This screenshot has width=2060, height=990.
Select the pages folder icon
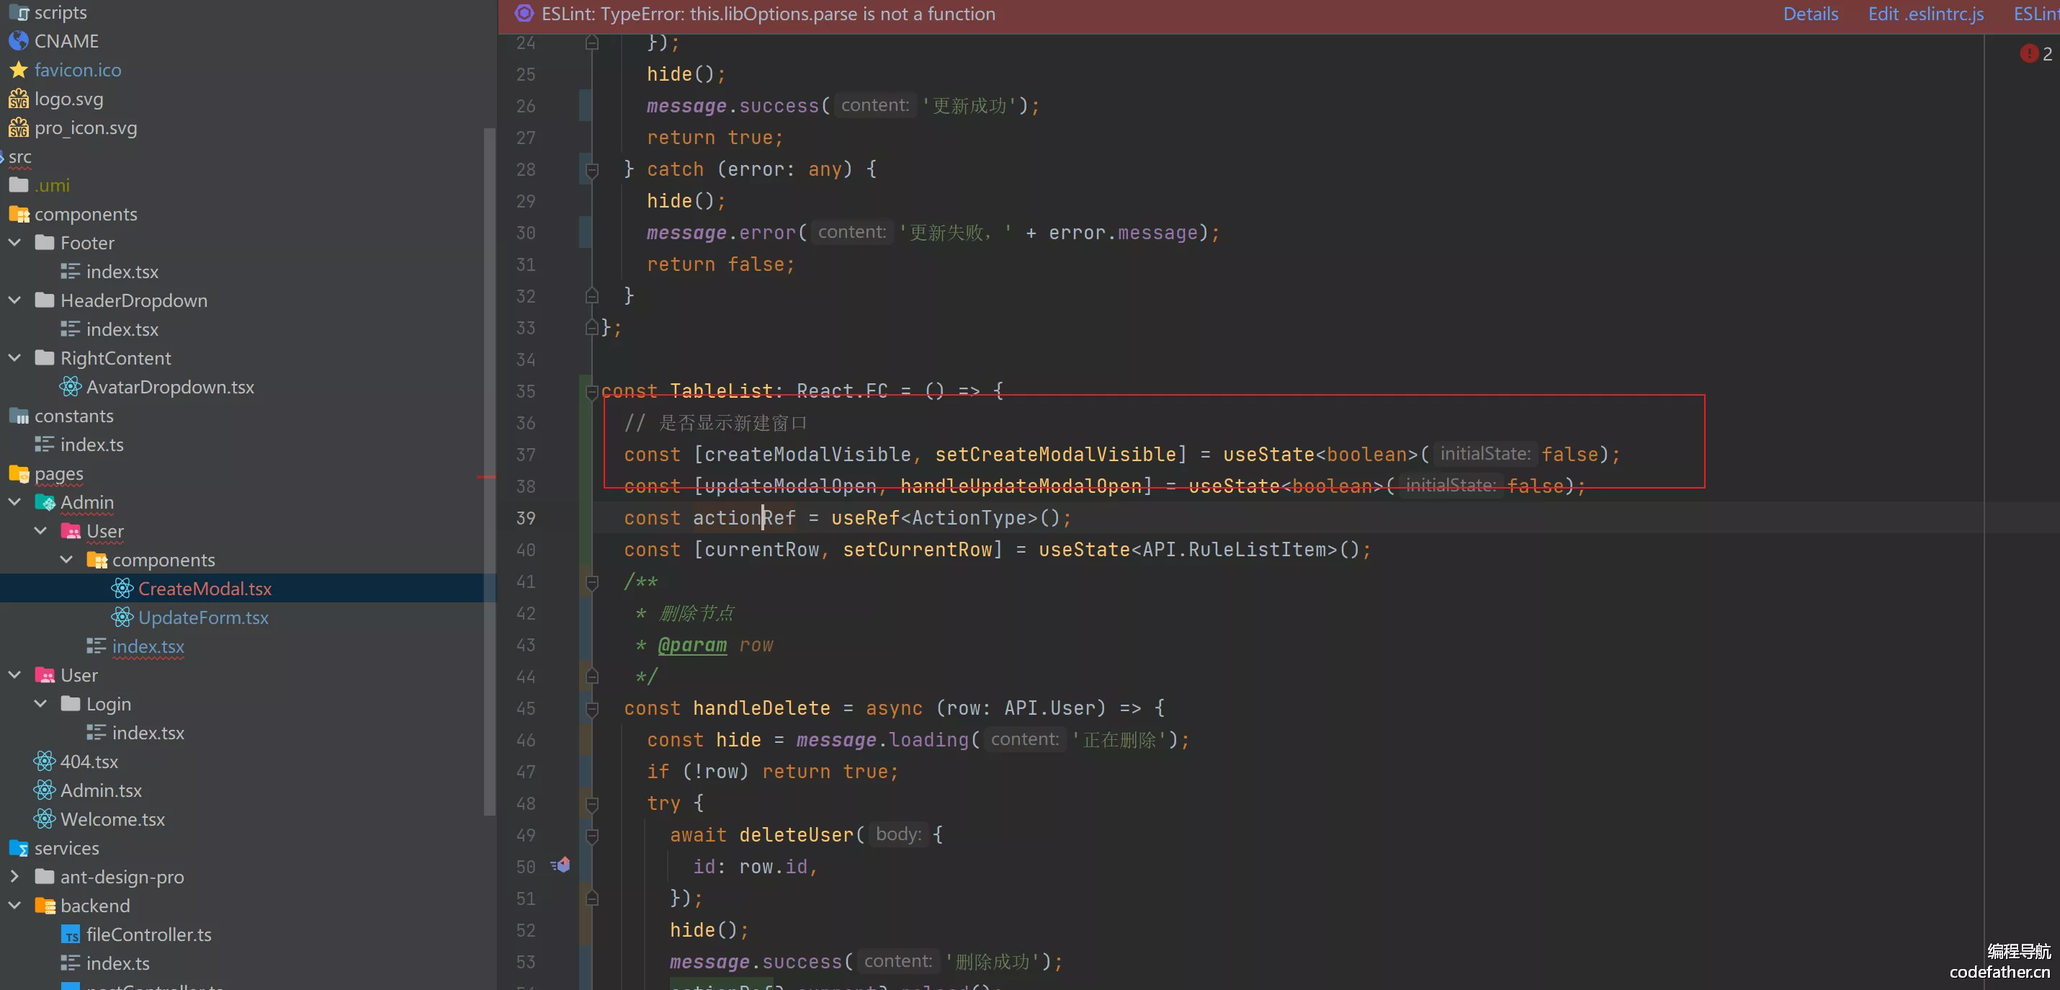[x=19, y=473]
